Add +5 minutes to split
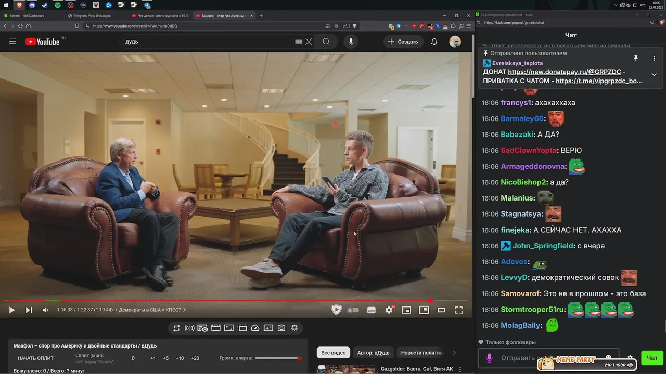Viewport: 666px width, 374px height. pyautogui.click(x=166, y=358)
